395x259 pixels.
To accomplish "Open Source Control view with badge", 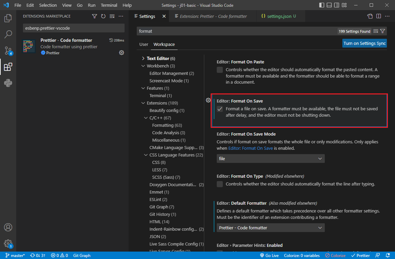I will coord(8,51).
